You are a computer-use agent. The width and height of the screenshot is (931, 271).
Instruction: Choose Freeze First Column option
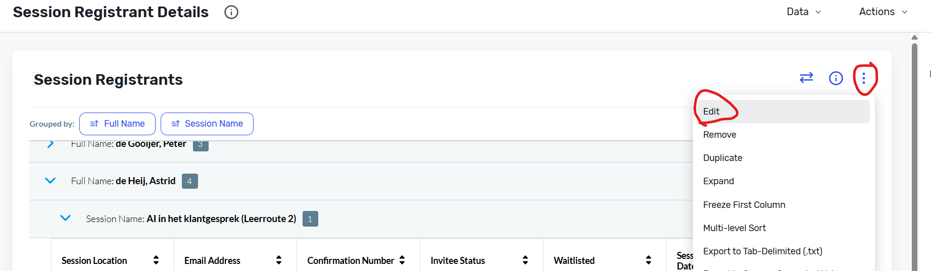(782, 205)
